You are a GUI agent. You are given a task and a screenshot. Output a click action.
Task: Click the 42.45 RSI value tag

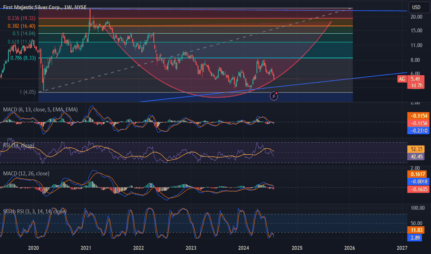point(416,157)
